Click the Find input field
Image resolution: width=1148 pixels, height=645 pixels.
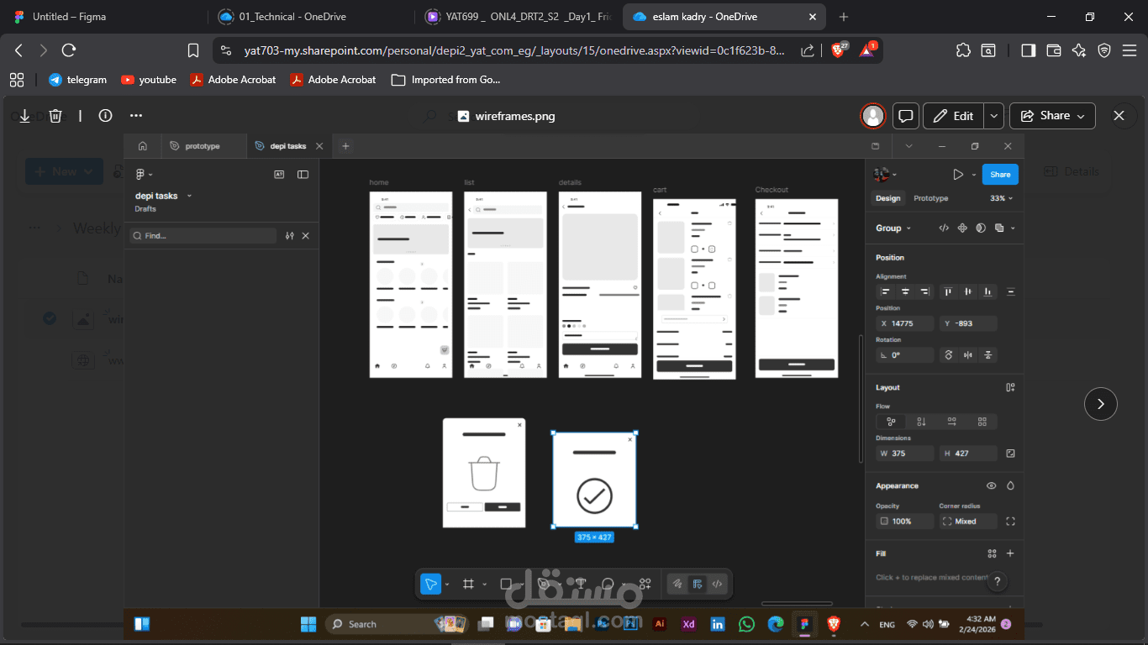[x=202, y=235]
